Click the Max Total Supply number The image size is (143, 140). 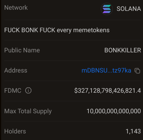114,111
